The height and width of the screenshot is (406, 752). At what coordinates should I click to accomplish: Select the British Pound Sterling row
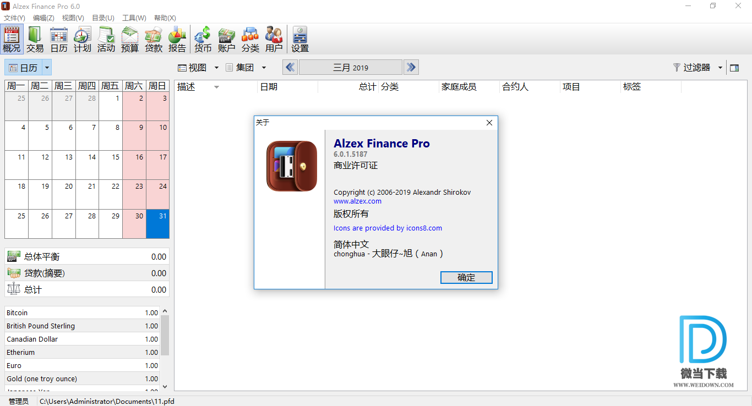[x=83, y=326]
